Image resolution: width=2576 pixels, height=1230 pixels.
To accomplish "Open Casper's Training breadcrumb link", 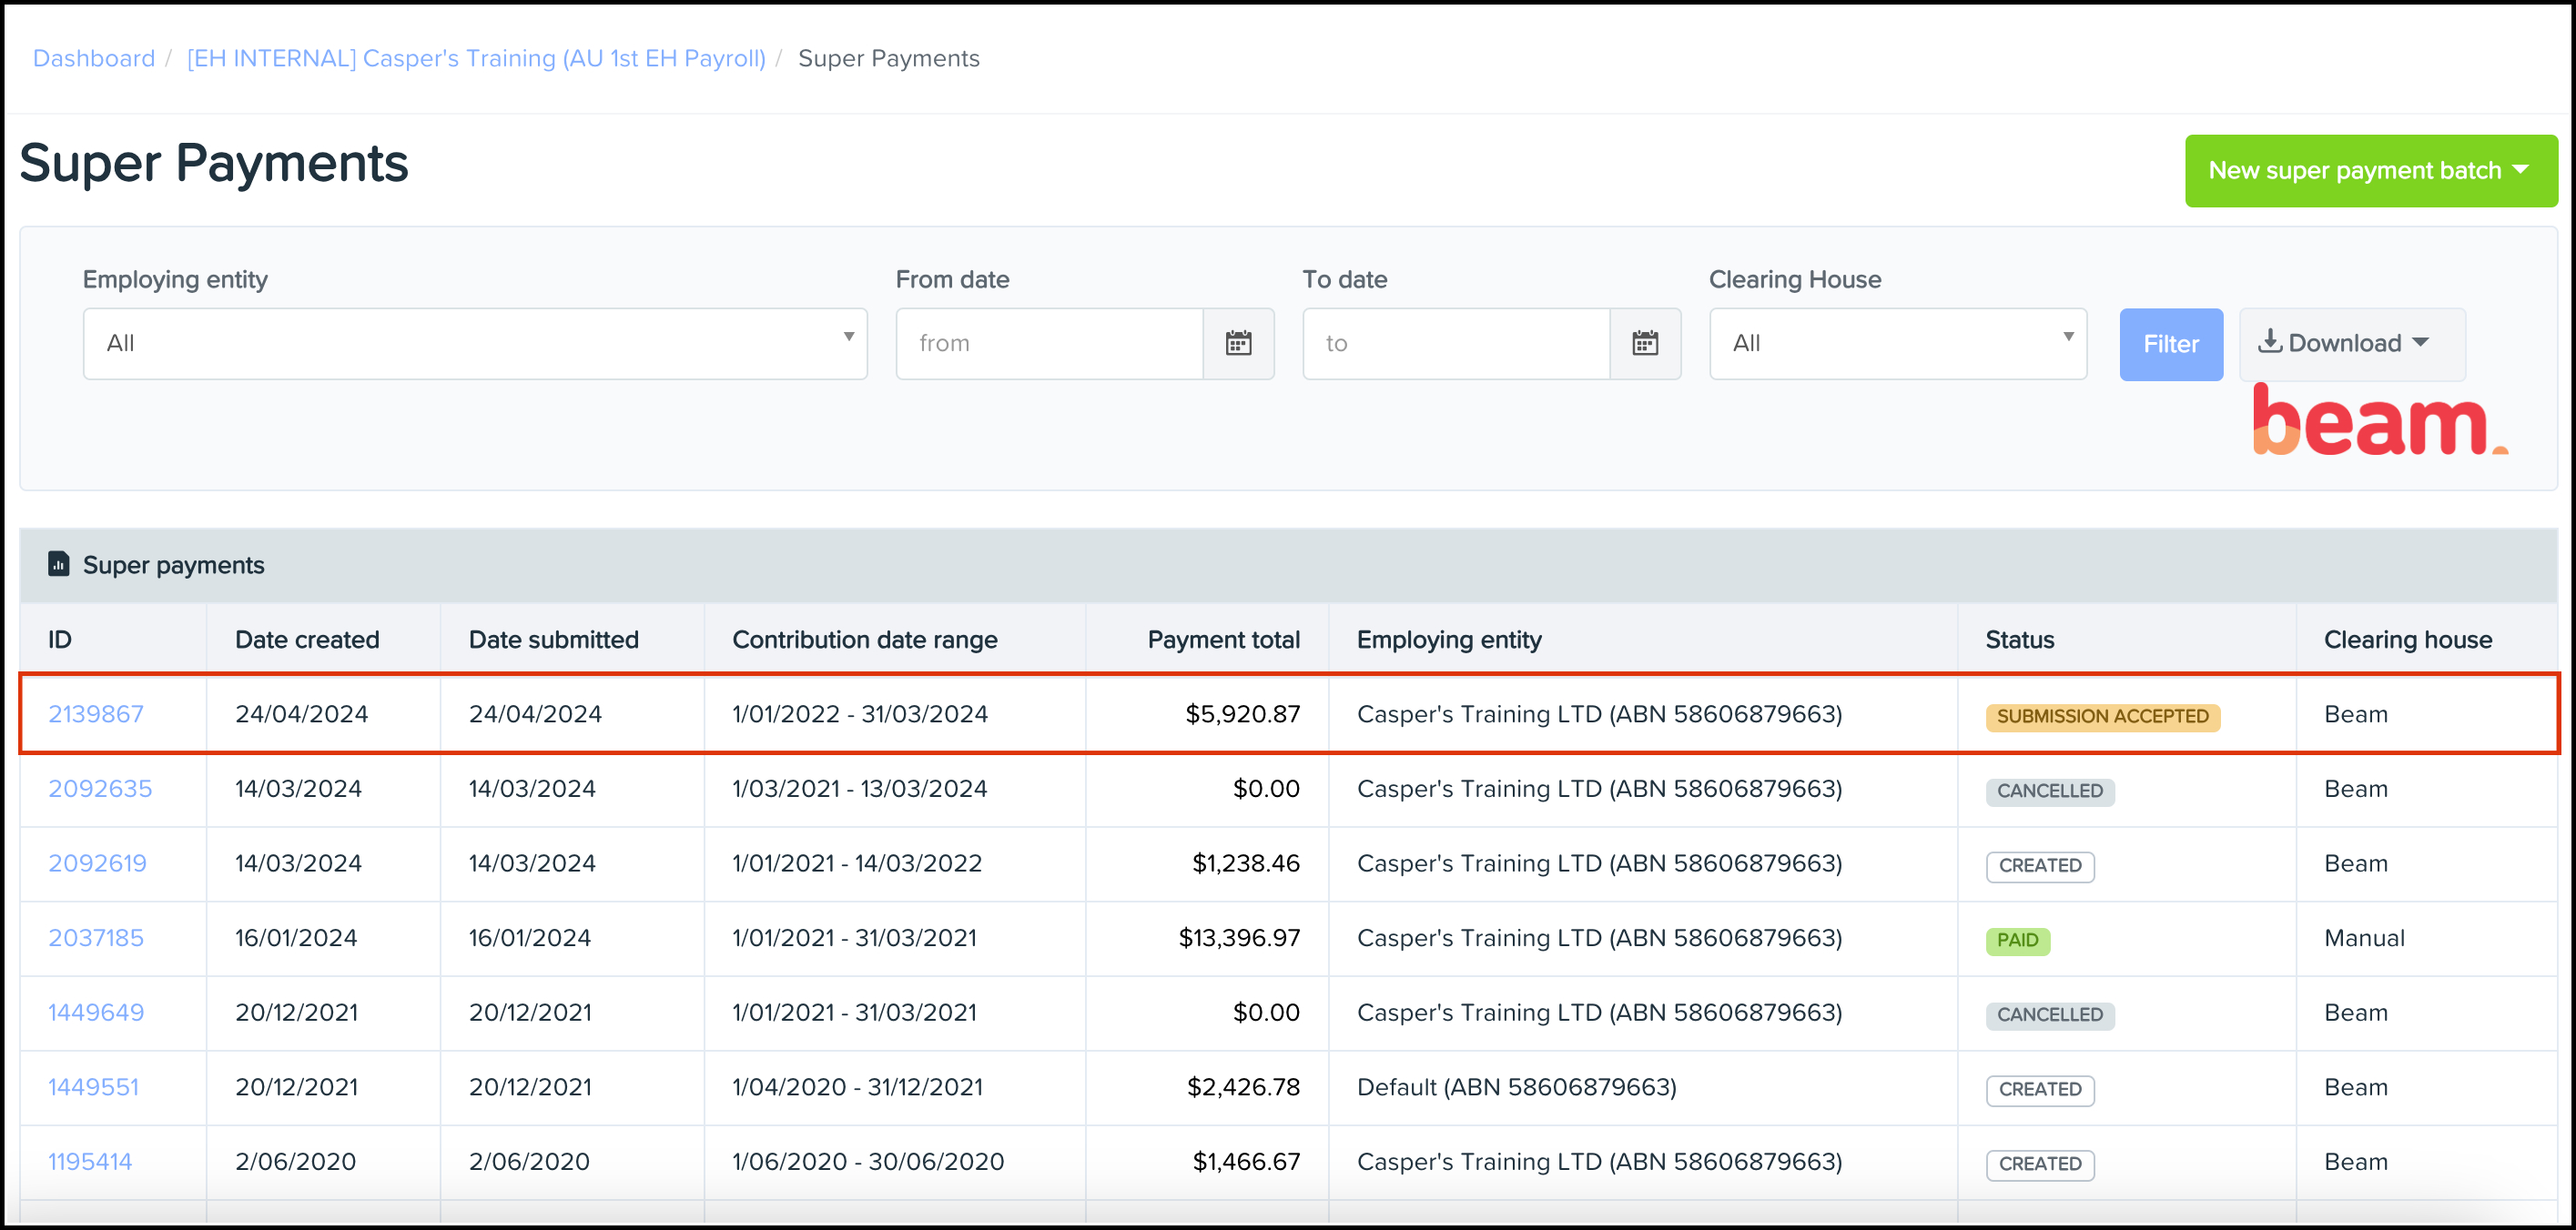I will click(476, 58).
